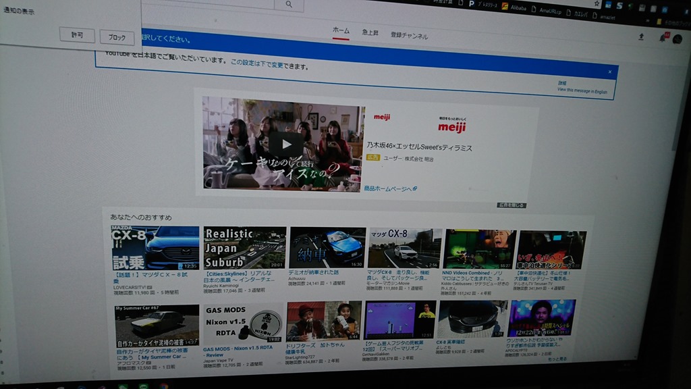Click the もっと見る link
Screen dimensions: 691x389
point(557,360)
